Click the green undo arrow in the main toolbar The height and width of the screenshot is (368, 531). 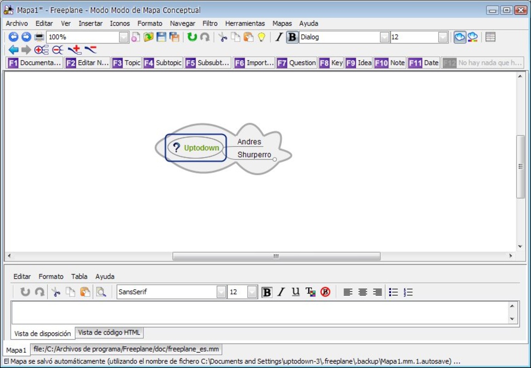tap(192, 37)
